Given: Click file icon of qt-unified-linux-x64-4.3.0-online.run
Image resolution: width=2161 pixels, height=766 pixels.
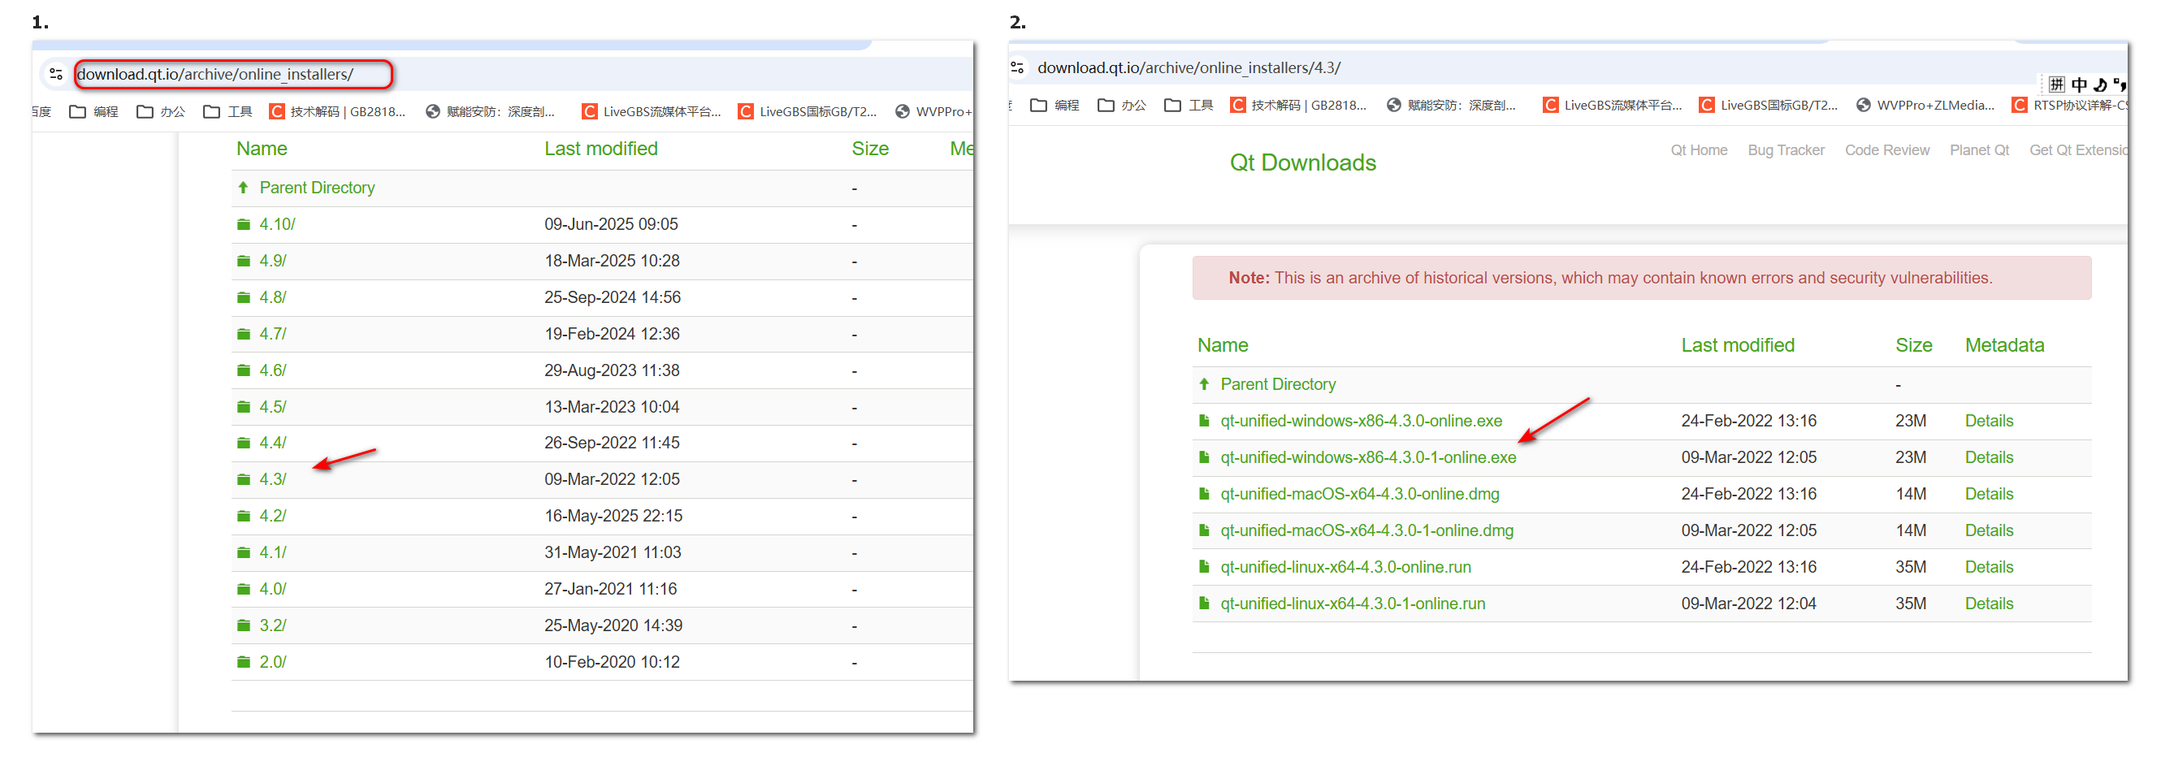Looking at the screenshot, I should point(1204,566).
